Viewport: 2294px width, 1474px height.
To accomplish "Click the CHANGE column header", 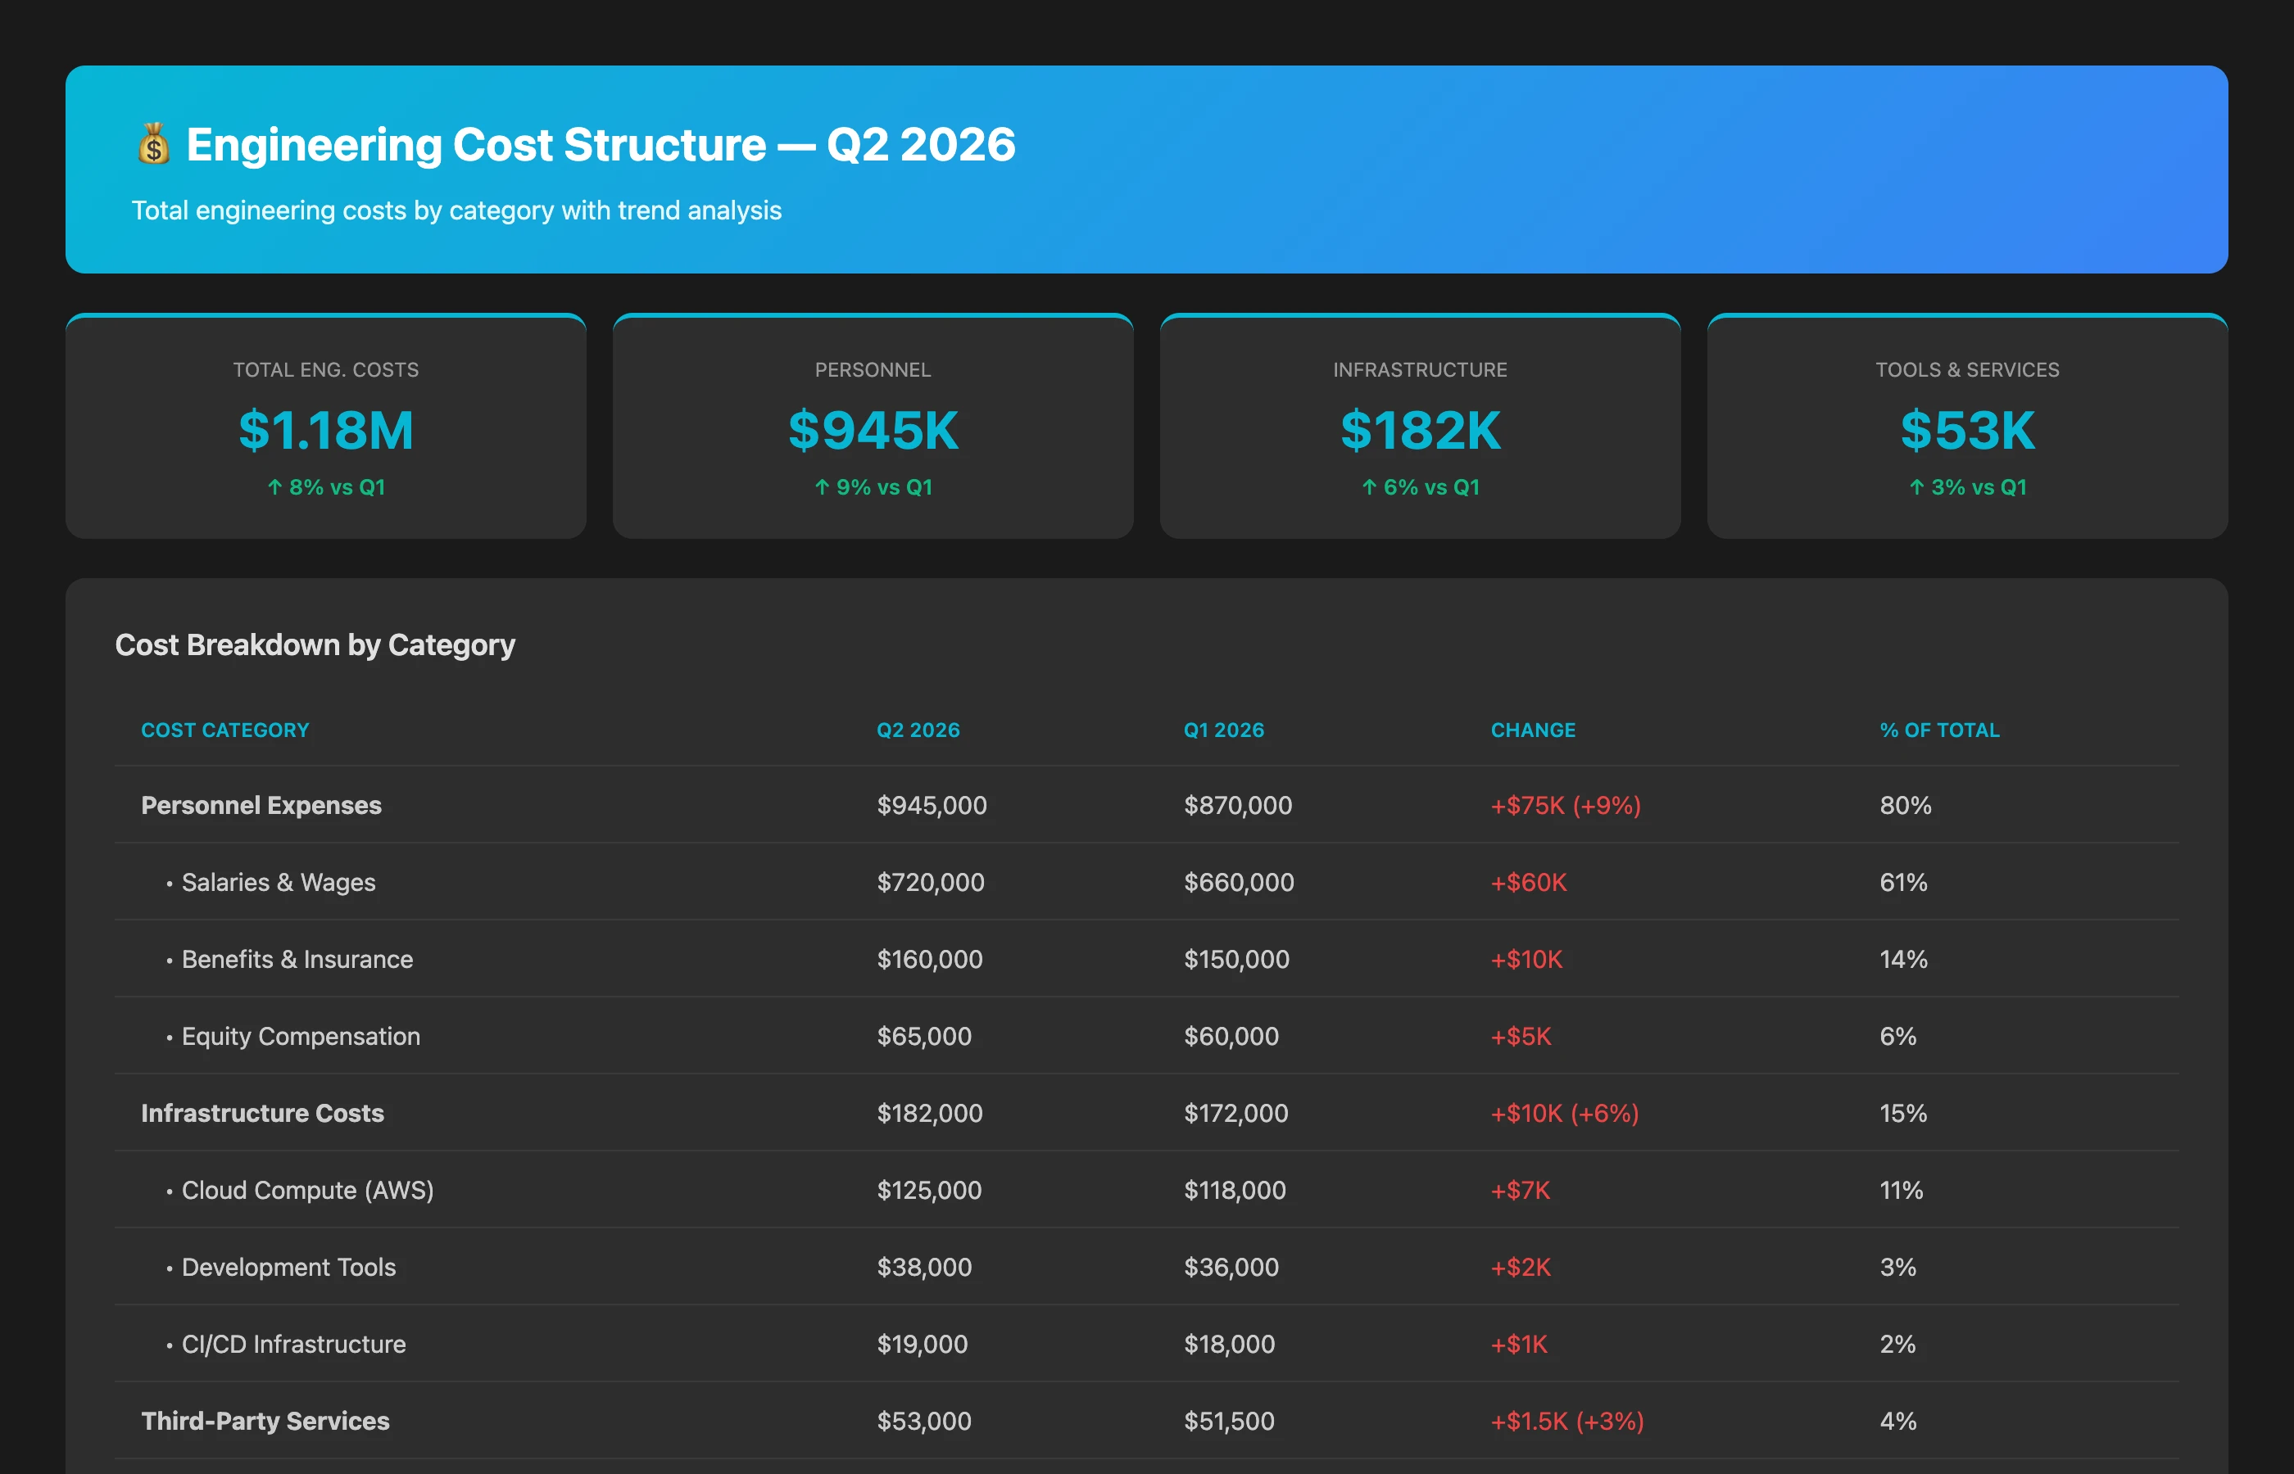I will [1533, 730].
